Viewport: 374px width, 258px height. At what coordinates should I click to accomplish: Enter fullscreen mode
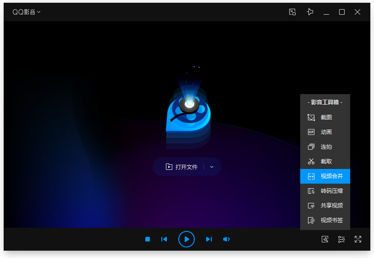point(358,239)
